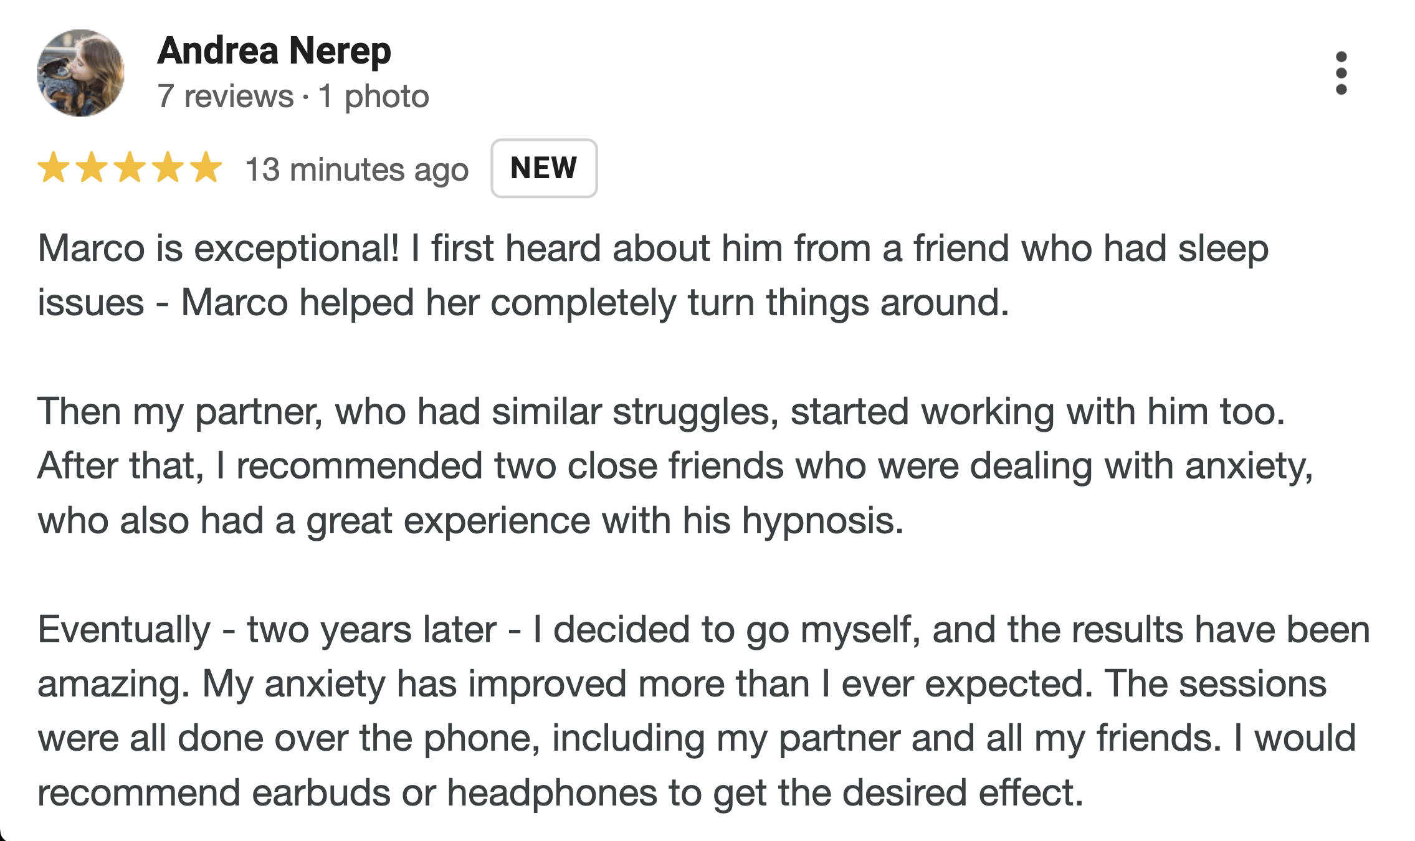Image resolution: width=1415 pixels, height=841 pixels.
Task: Click the '1 photo' count text
Action: click(x=374, y=97)
